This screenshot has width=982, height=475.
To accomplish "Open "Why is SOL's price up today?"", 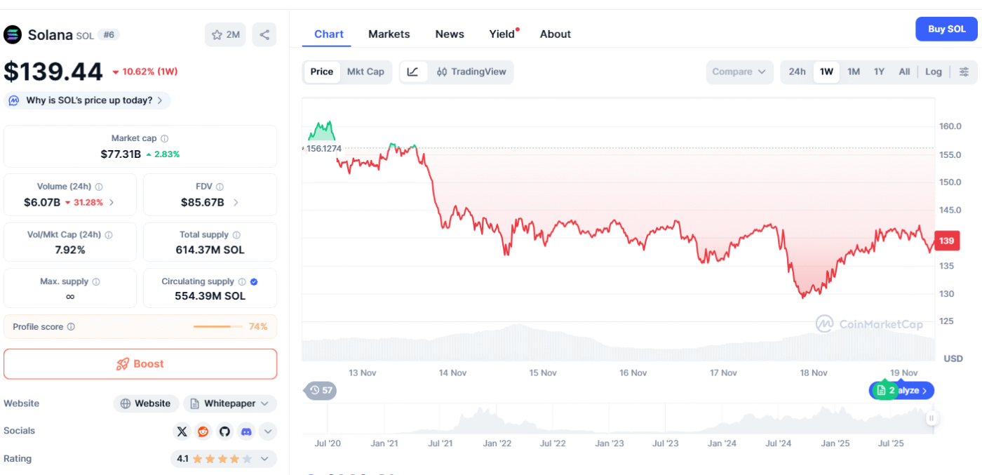I will [88, 100].
